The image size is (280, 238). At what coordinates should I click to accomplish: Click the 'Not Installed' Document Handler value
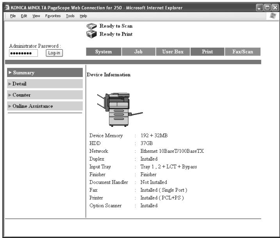tap(154, 182)
